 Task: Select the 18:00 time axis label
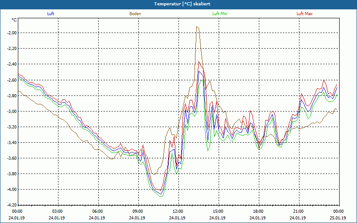point(259,211)
